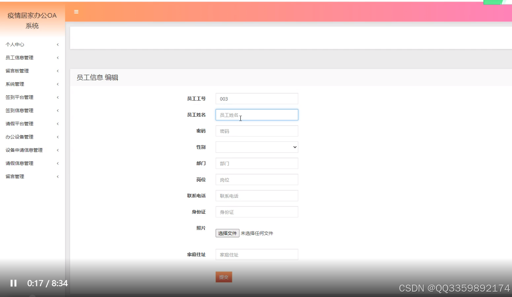Image resolution: width=512 pixels, height=297 pixels.
Task: Open the 性别 dropdown list
Action: (x=257, y=147)
